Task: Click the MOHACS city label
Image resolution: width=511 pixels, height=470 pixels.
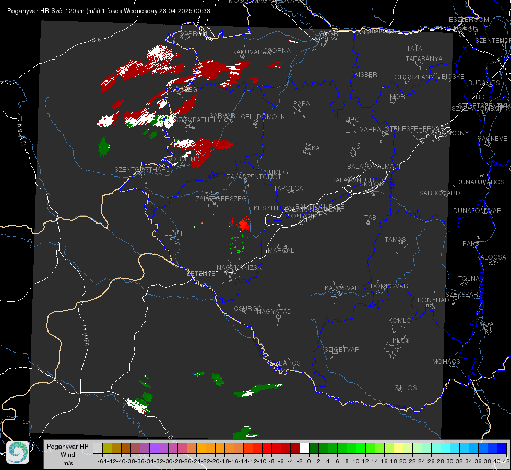Action: (446, 362)
